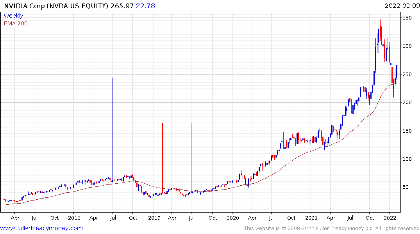420x234 pixels.
Task: Click the 100 price axis label
Action: click(407, 159)
